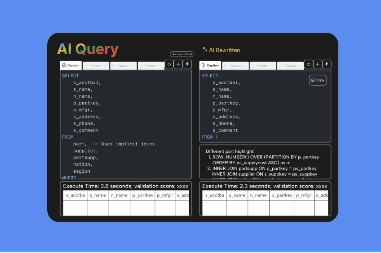Image resolution: width=381 pixels, height=253 pixels.
Task: Click the s_acctba column header in the right results table
Action: pos(215,196)
